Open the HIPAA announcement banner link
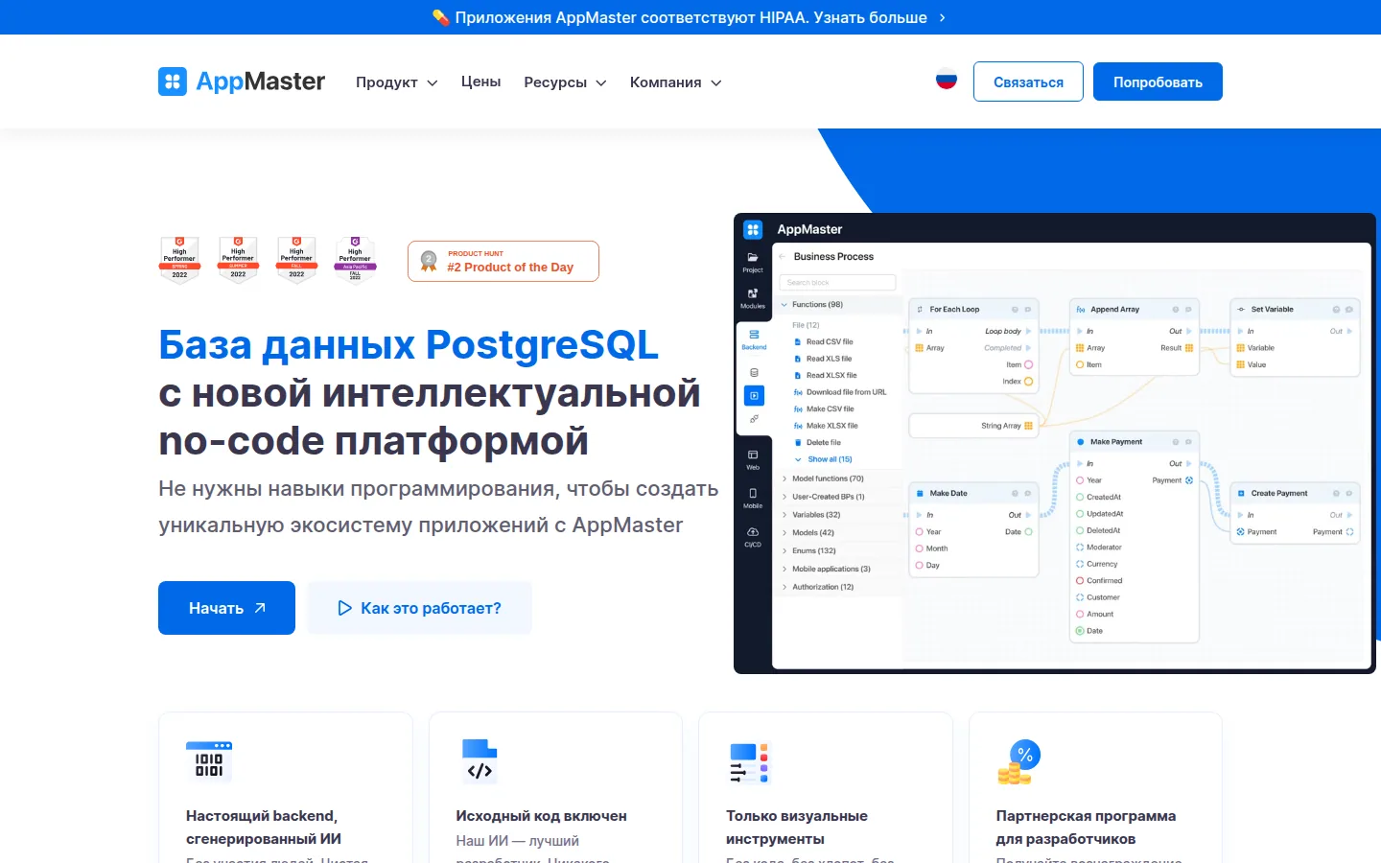 (690, 17)
